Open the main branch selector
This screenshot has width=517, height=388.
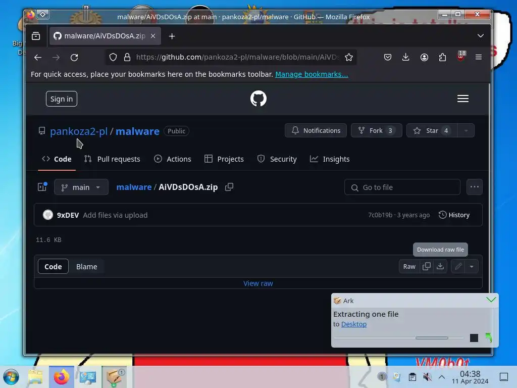point(81,187)
